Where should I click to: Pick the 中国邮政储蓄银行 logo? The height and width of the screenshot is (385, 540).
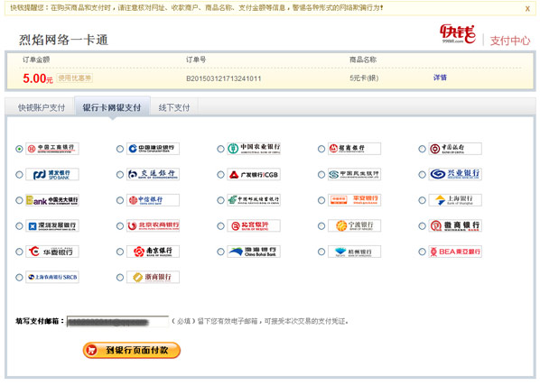254,200
